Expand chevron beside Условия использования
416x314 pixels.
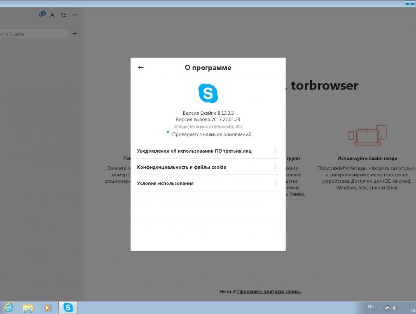(x=275, y=183)
